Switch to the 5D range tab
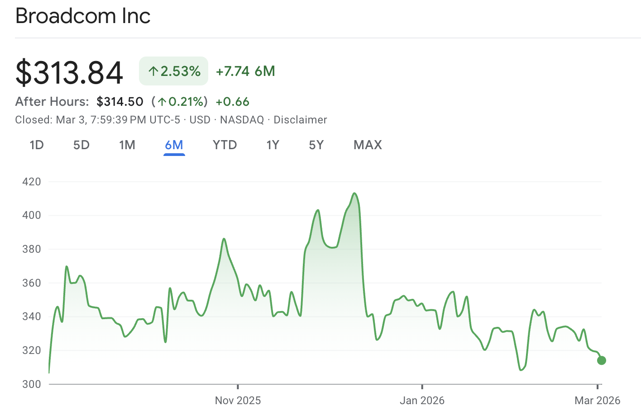This screenshot has width=641, height=415. [x=81, y=145]
